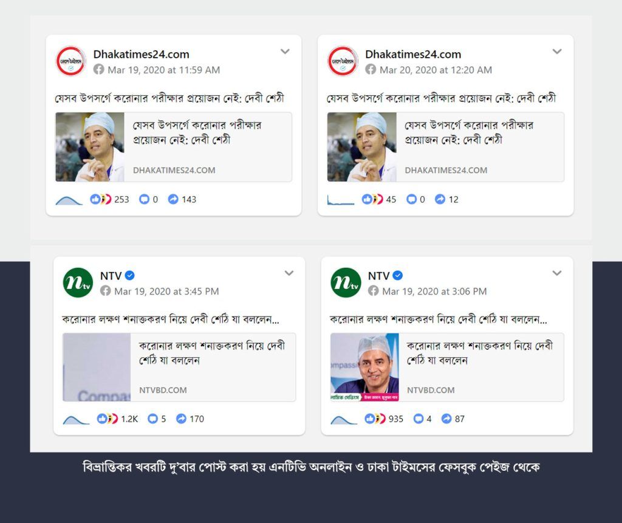Expand options chevron on Mar 20 12:20 AM post
This screenshot has width=622, height=523.
pyautogui.click(x=557, y=51)
